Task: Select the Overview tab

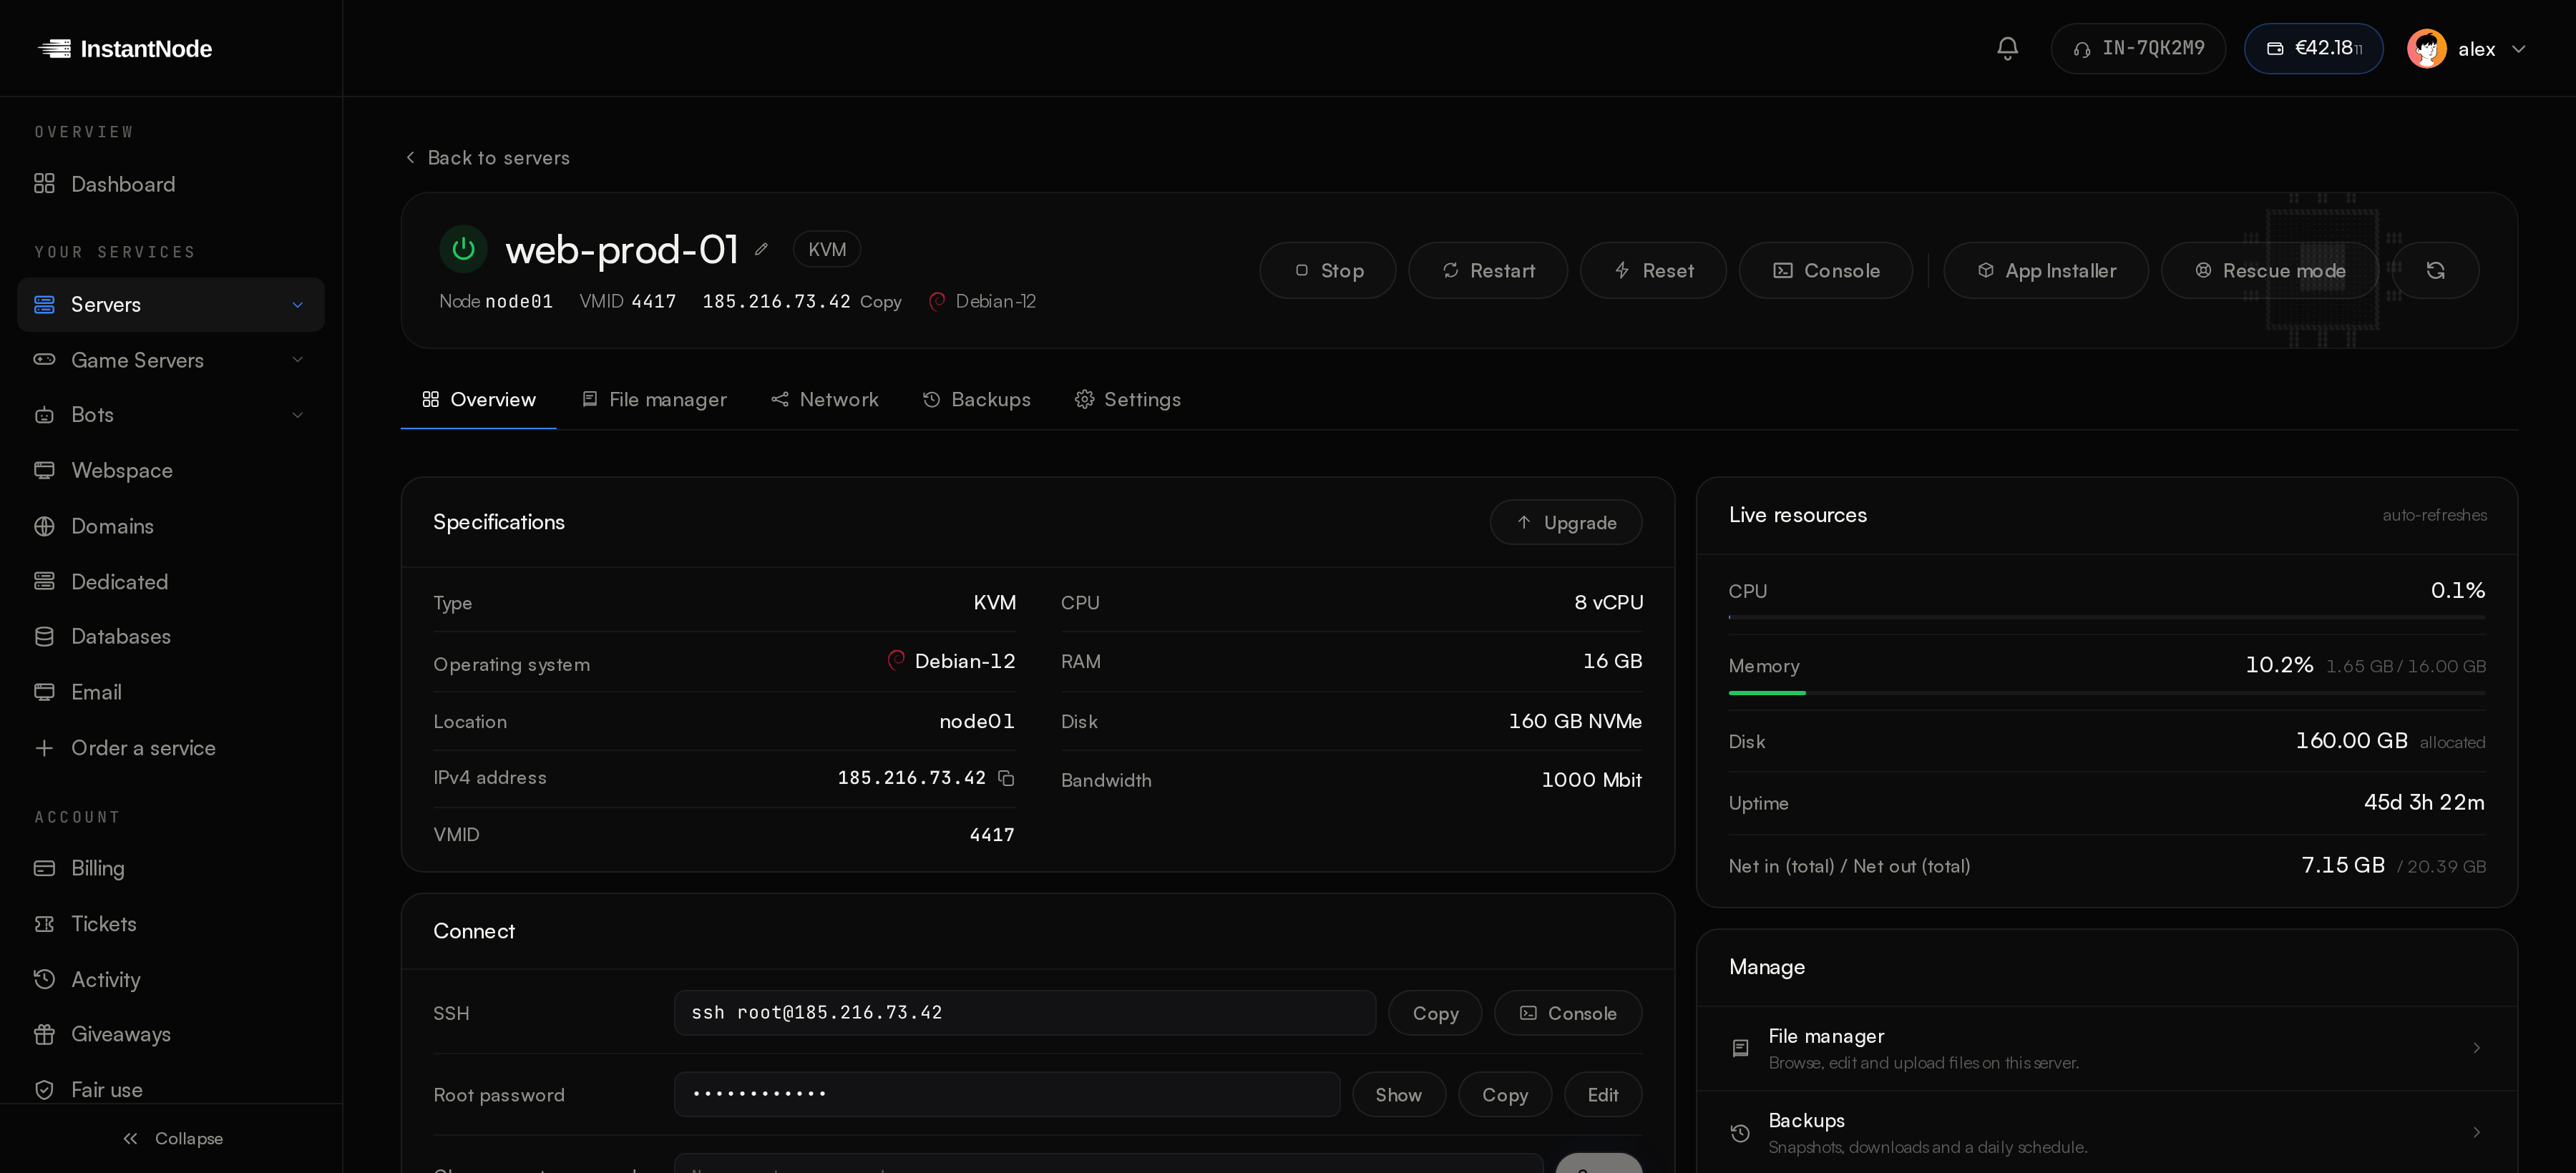Action: point(478,400)
